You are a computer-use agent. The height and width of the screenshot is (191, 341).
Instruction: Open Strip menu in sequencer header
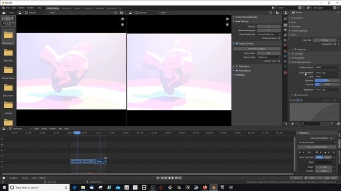coord(67,128)
